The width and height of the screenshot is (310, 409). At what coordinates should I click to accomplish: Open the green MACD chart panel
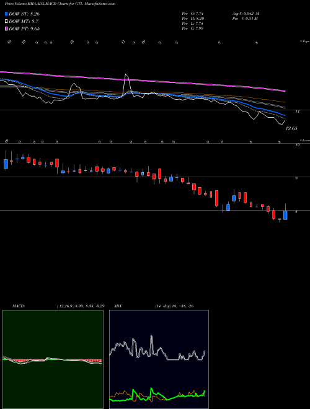53,359
